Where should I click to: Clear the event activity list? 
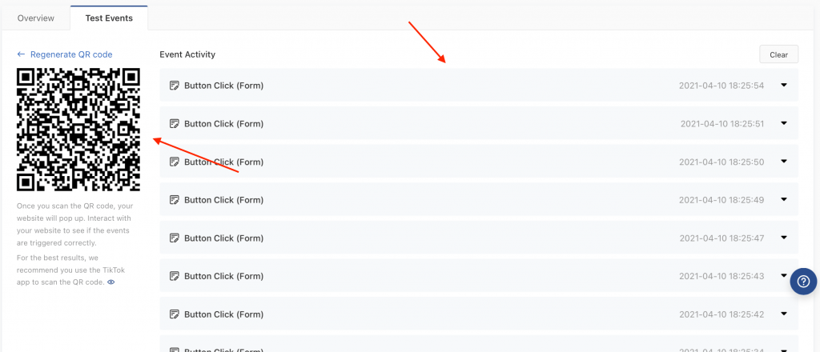(778, 54)
